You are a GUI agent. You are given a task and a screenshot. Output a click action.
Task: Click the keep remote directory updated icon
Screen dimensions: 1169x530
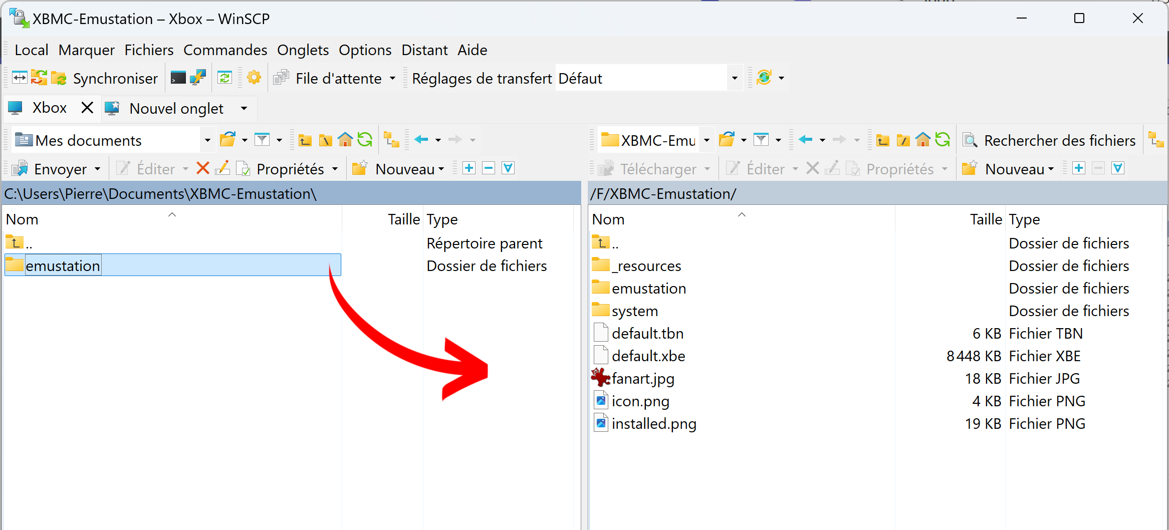point(224,78)
